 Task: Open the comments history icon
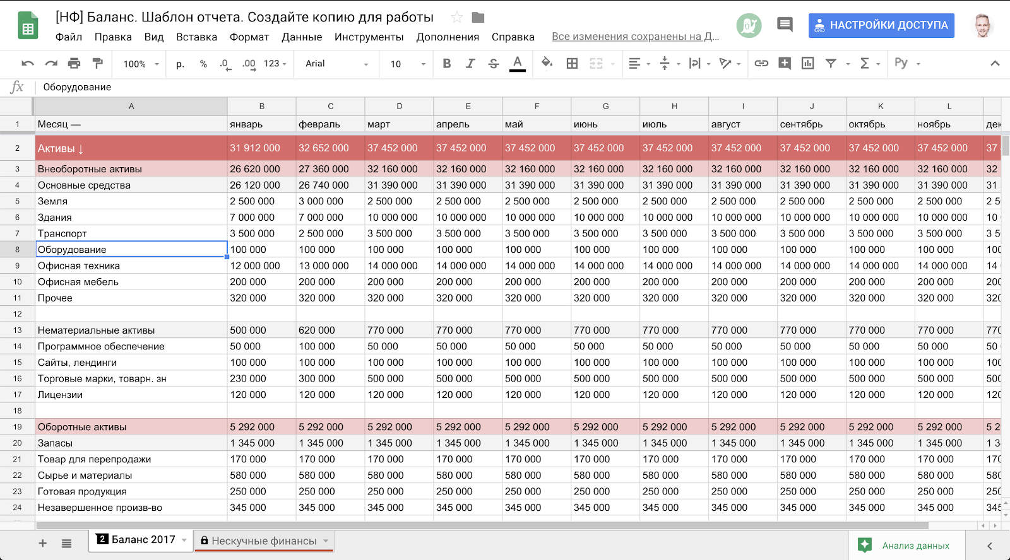pos(785,25)
